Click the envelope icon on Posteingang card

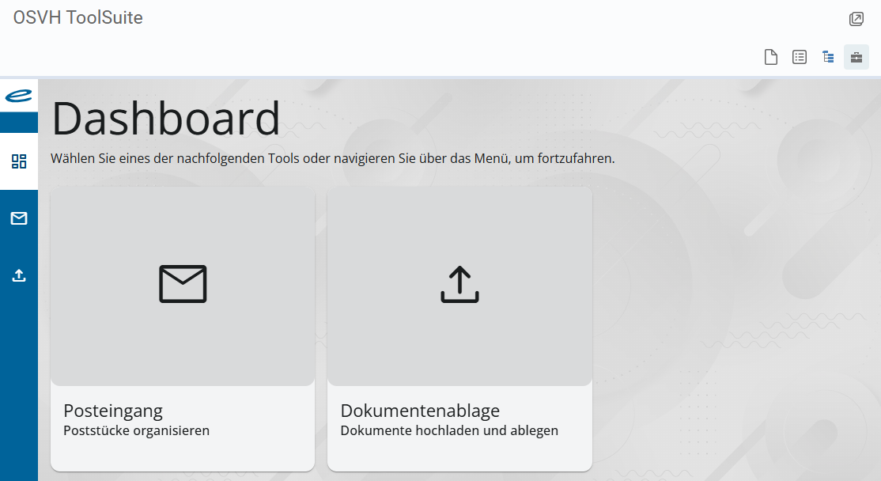click(x=183, y=284)
